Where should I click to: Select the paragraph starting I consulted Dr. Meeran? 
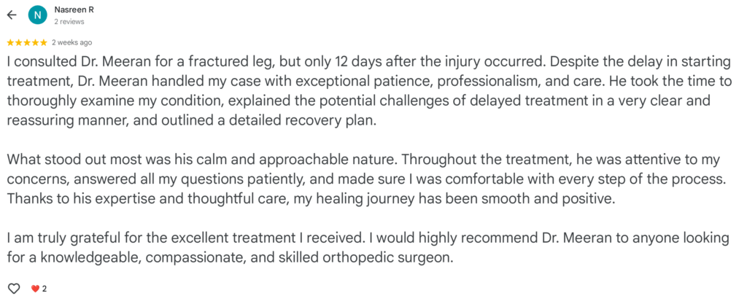369,91
